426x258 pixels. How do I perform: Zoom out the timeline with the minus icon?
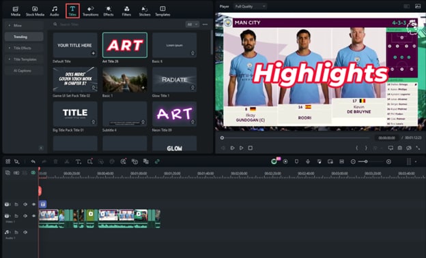353,161
